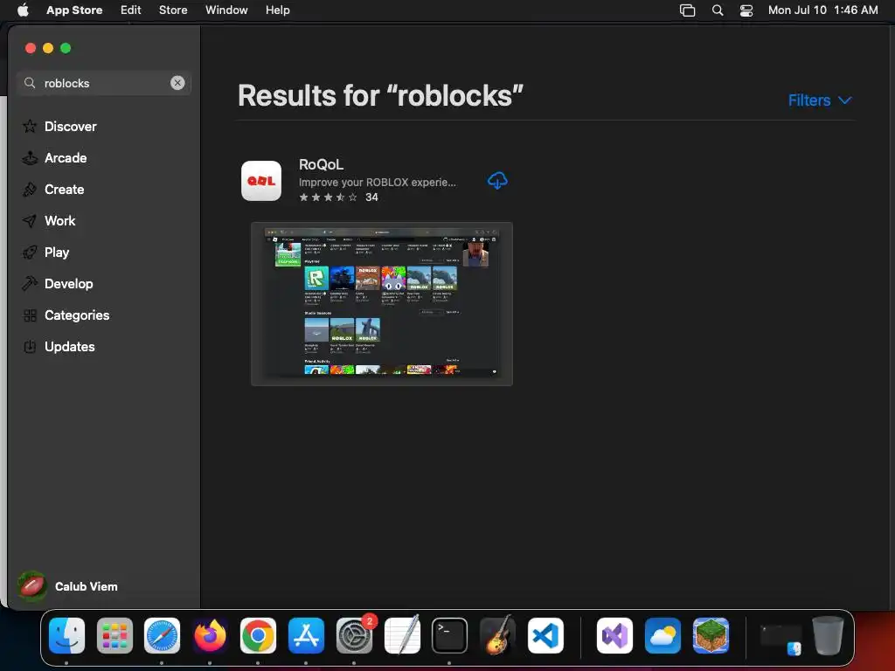The image size is (895, 671).
Task: Click the date and time clock
Action: click(x=822, y=10)
